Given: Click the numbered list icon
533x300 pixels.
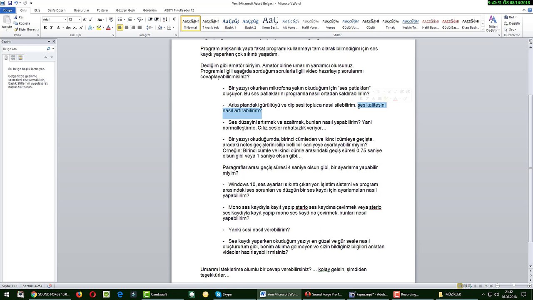Looking at the screenshot, I should [x=130, y=20].
